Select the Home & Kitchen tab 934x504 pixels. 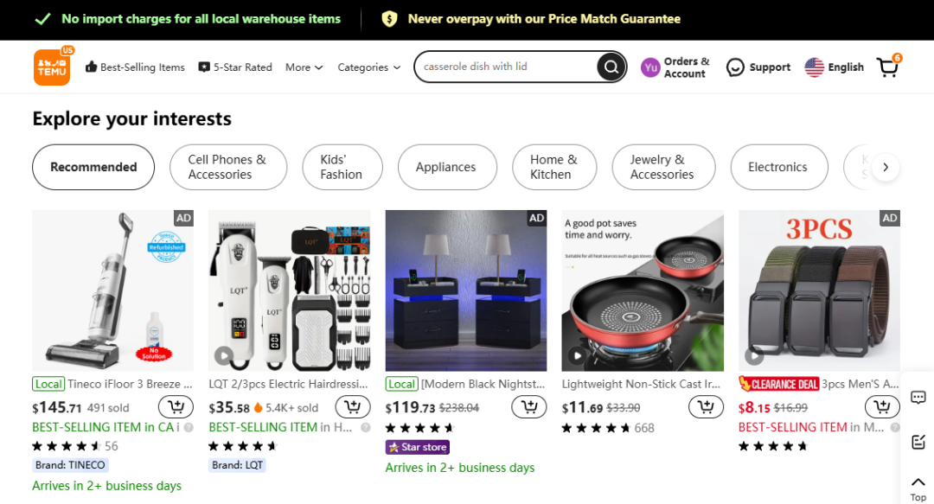pos(553,167)
